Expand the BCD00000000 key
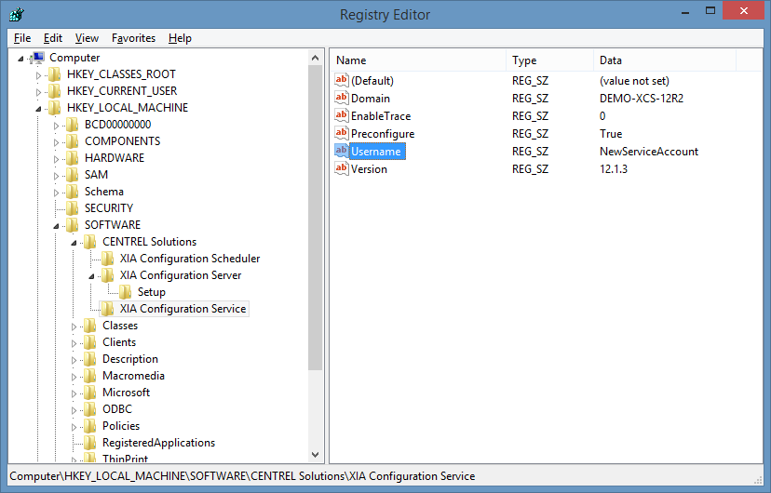 click(x=56, y=126)
